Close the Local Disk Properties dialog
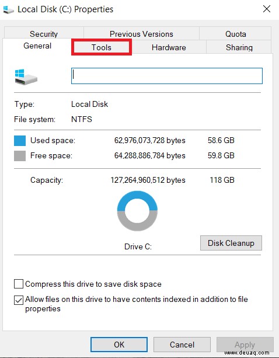 point(267,9)
